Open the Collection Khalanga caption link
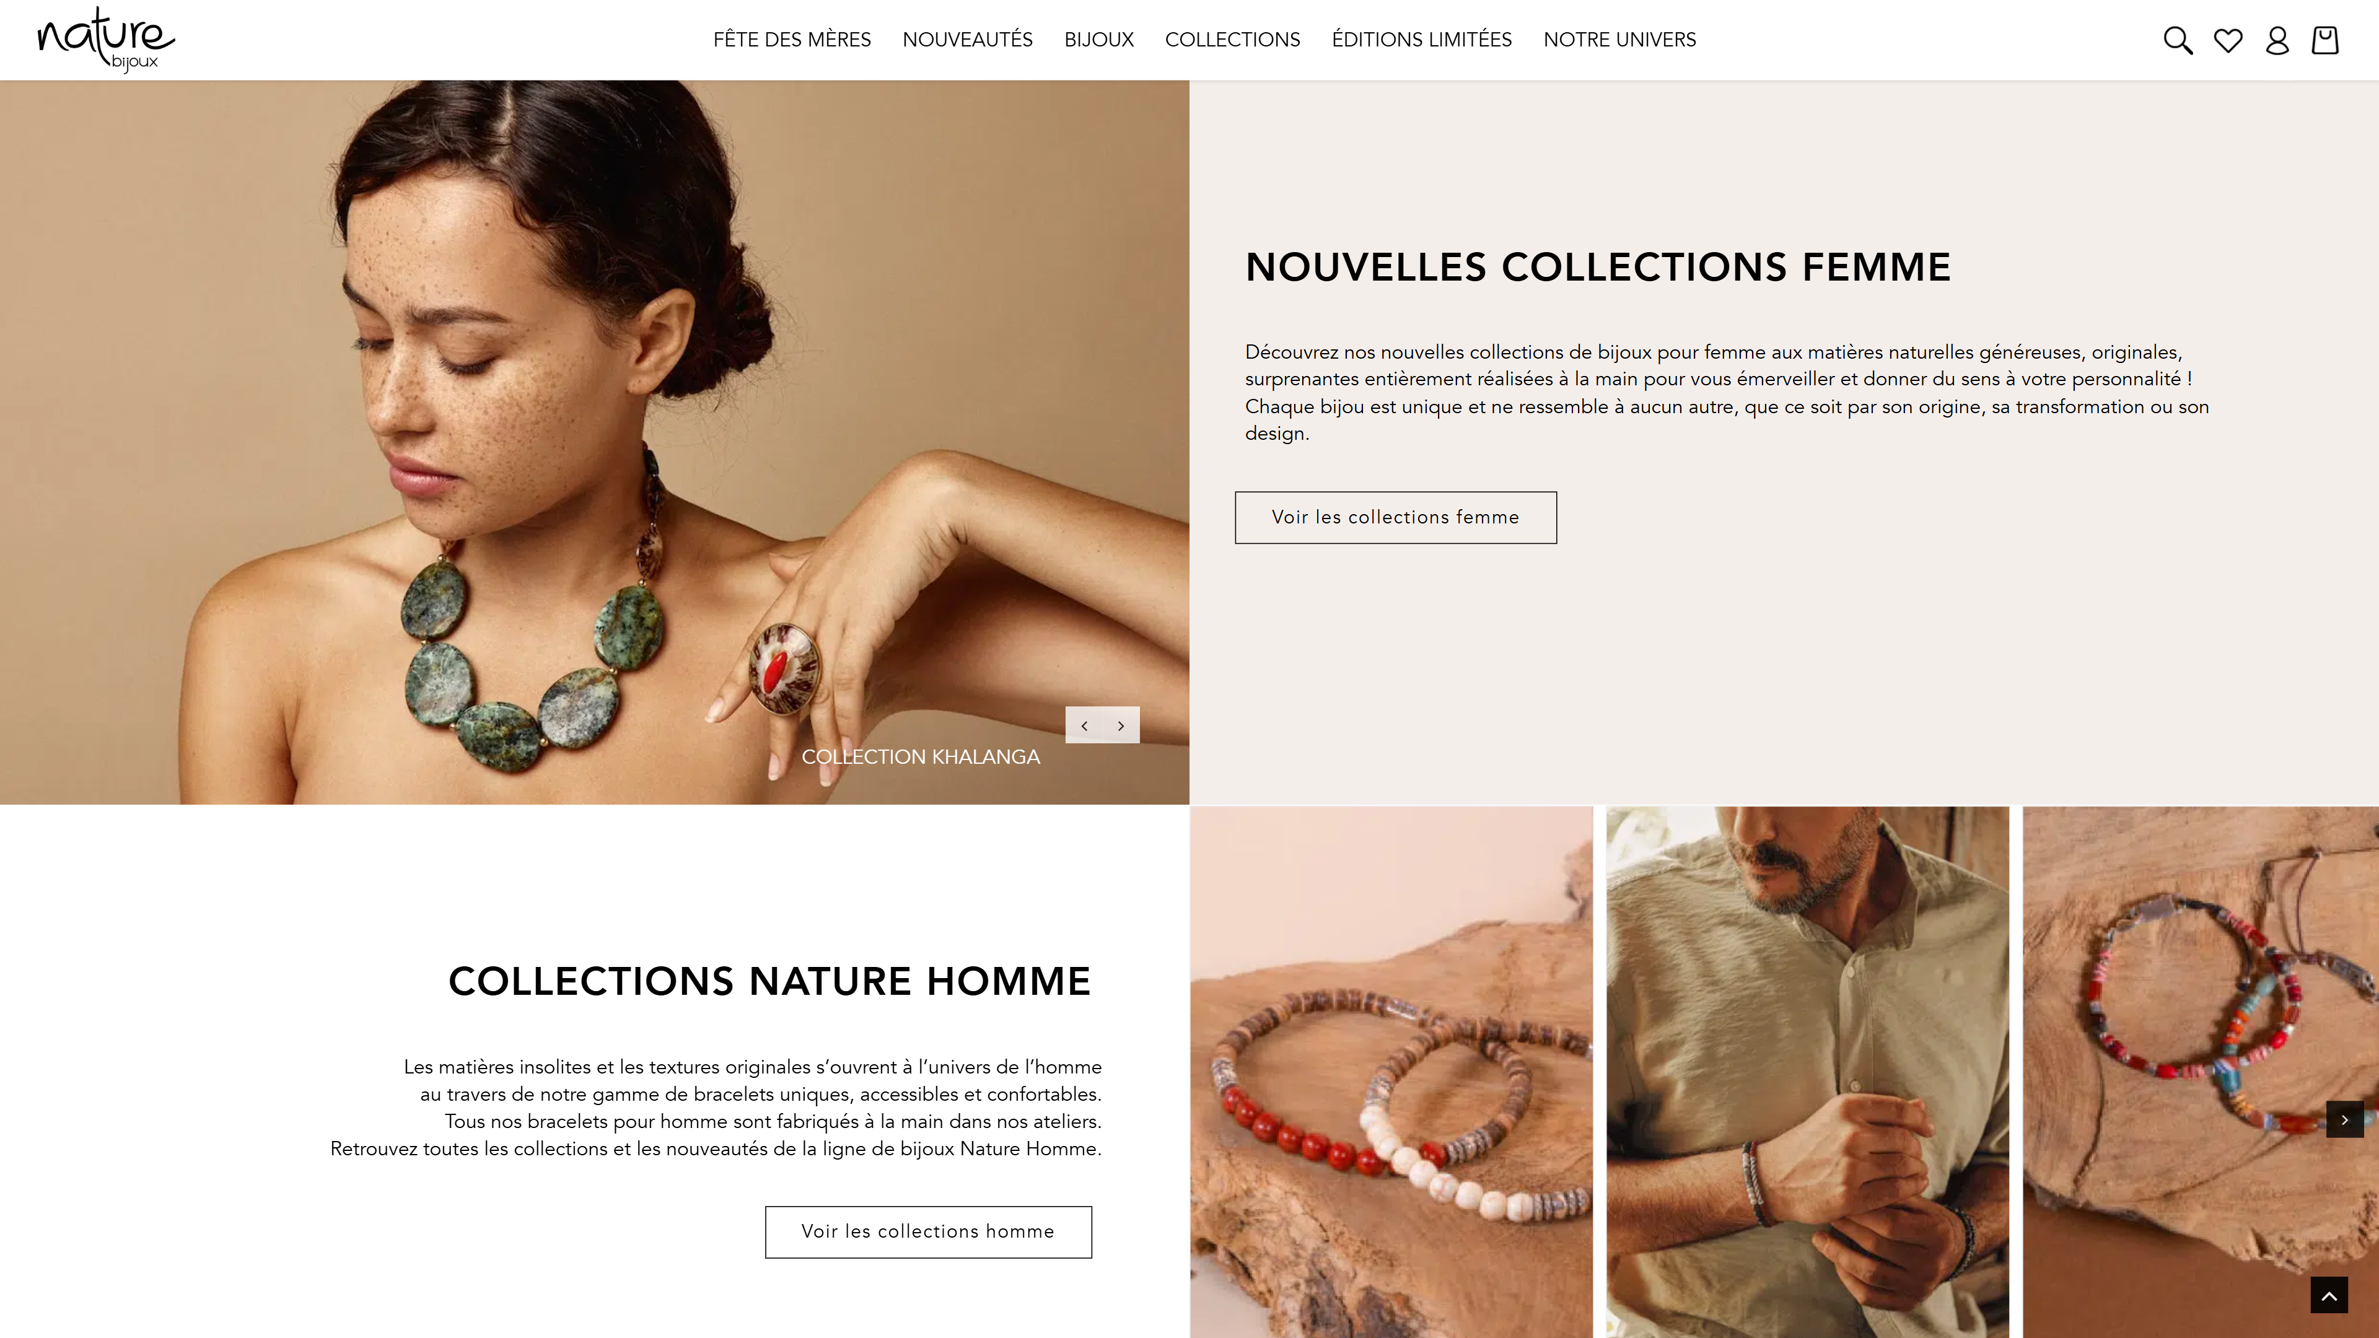Image resolution: width=2379 pixels, height=1338 pixels. click(921, 757)
